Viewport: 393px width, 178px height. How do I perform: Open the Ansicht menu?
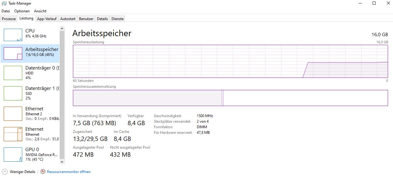pos(40,11)
